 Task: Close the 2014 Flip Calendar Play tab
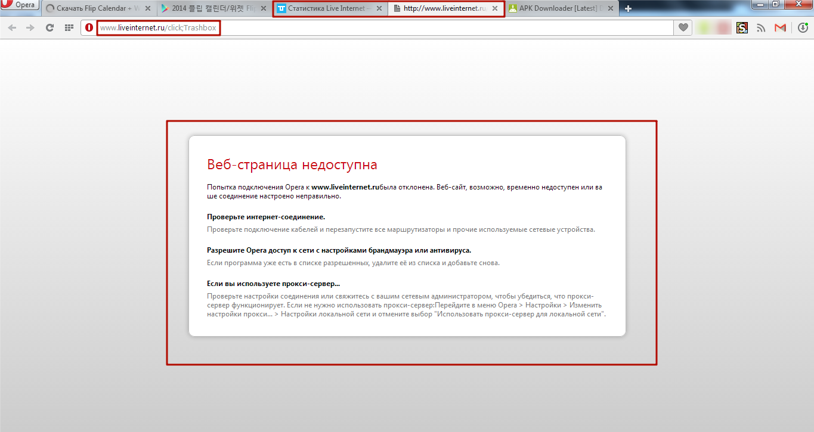(x=264, y=8)
